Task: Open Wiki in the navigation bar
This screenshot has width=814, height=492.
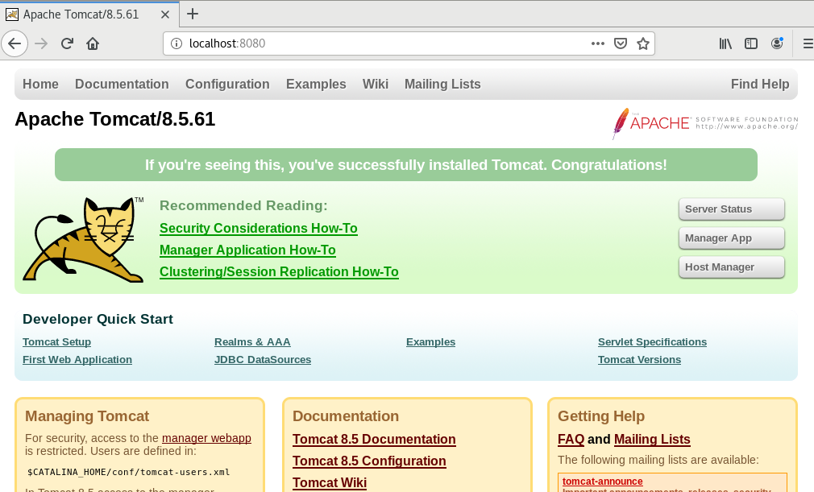Action: 376,84
